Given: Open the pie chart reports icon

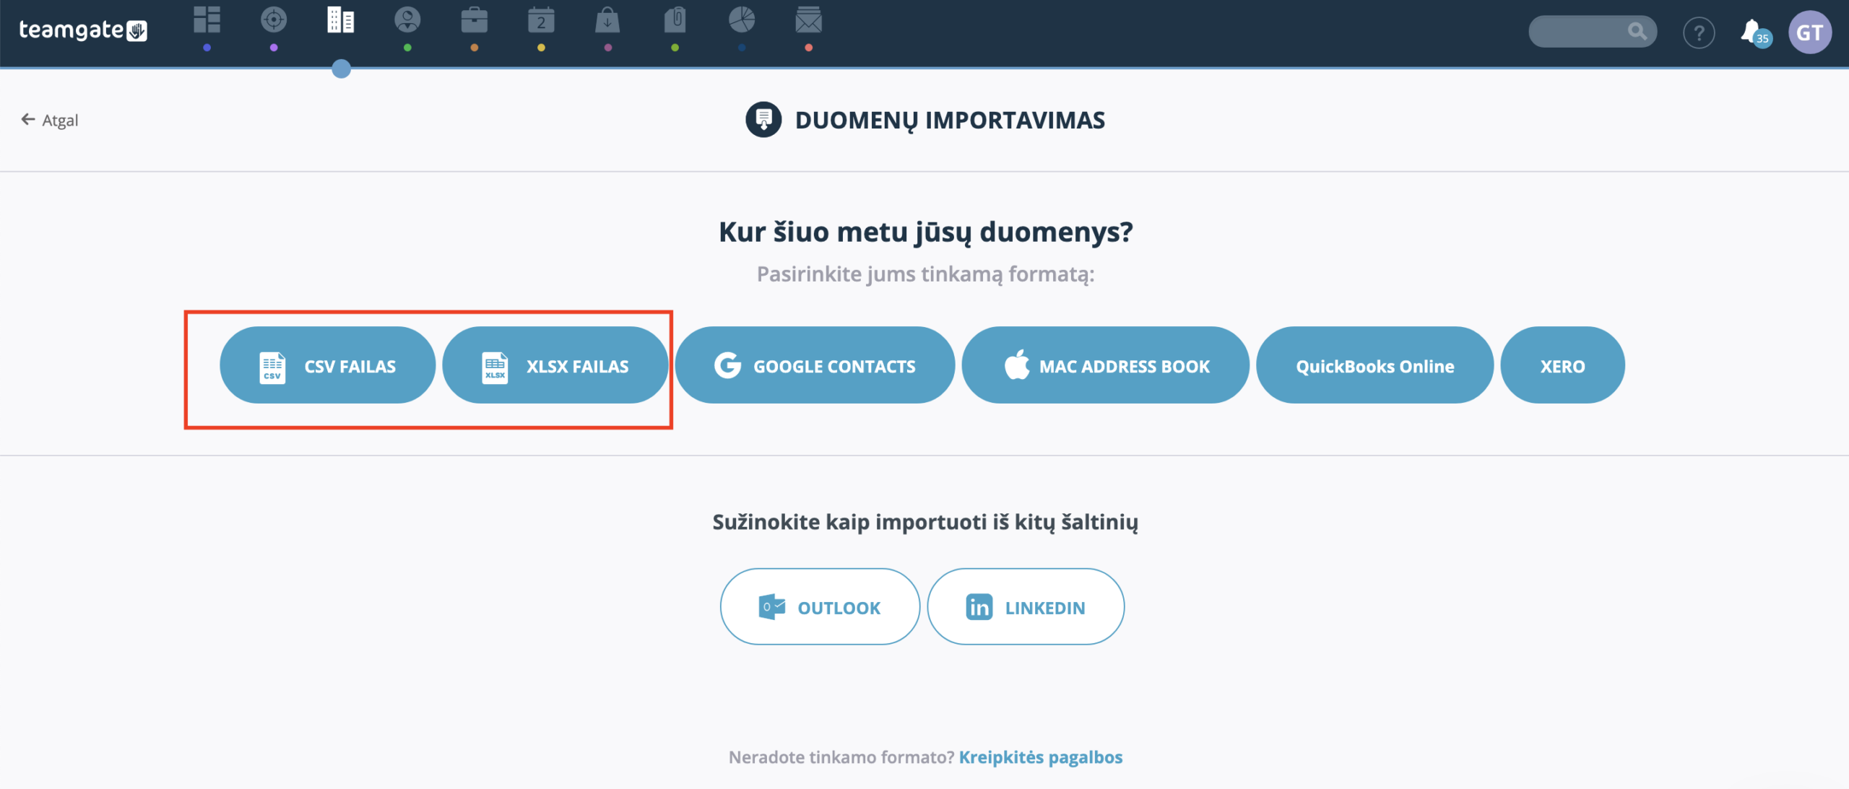Looking at the screenshot, I should coord(742,20).
